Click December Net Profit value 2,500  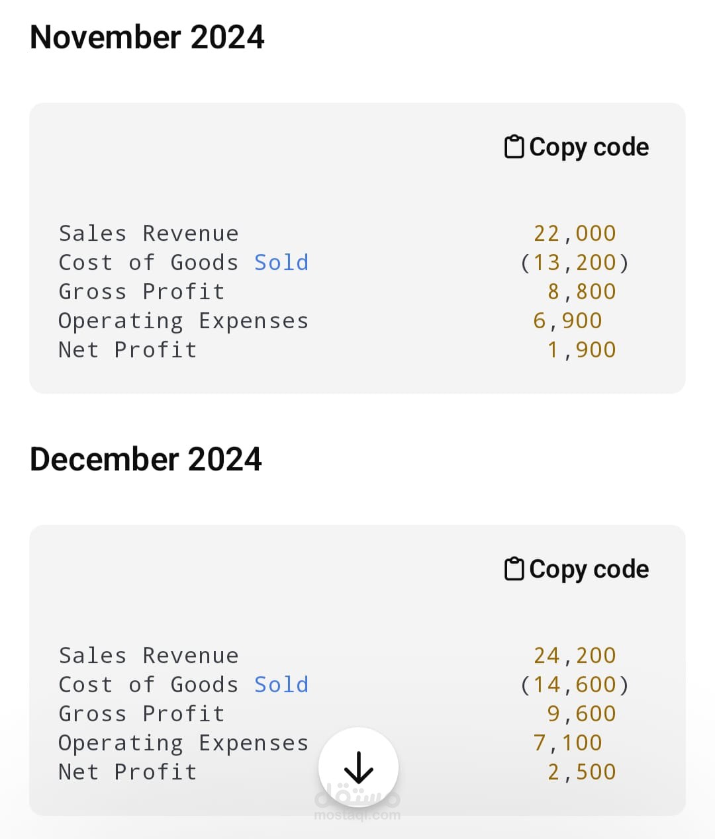(581, 772)
